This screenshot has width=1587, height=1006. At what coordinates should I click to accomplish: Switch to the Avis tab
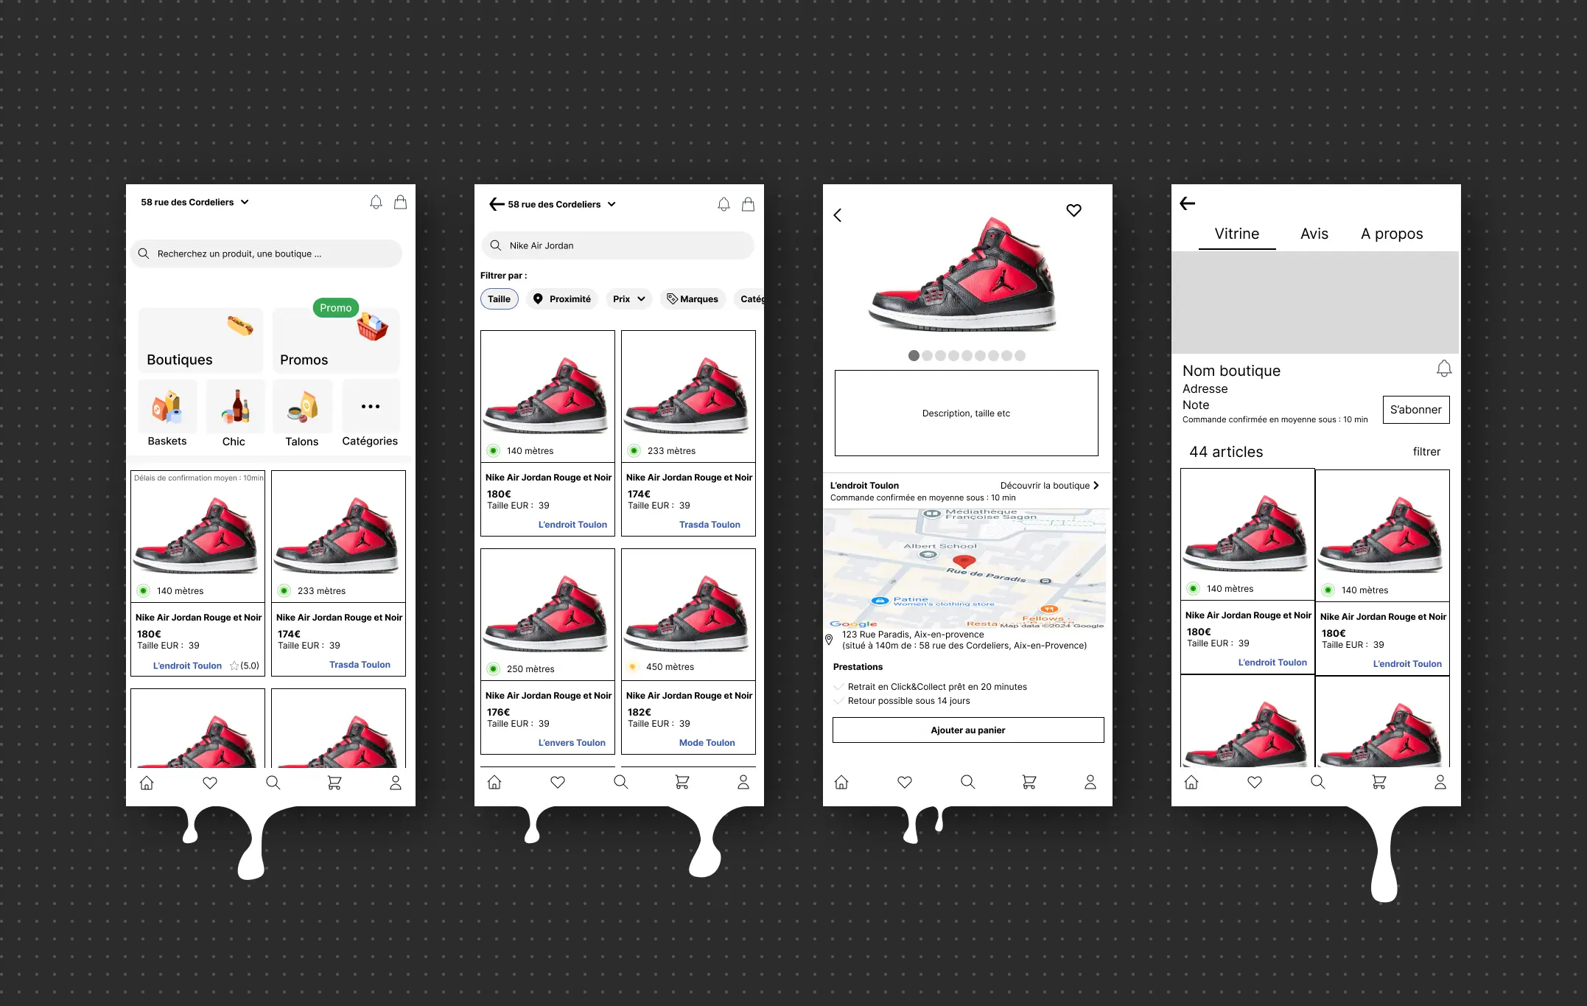(x=1314, y=234)
